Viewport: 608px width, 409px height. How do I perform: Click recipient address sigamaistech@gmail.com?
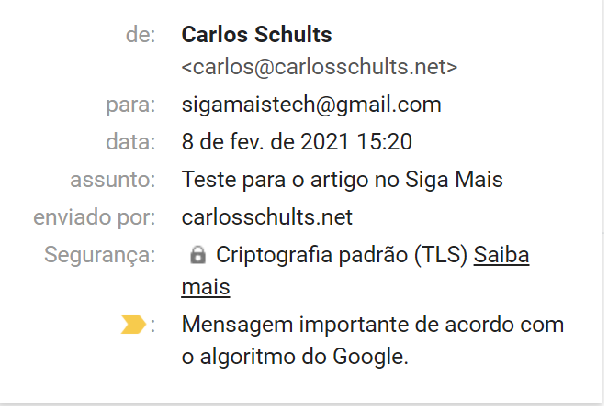coord(311,104)
